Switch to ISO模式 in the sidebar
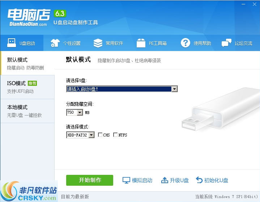This screenshot has height=202, width=260. click(x=27, y=87)
